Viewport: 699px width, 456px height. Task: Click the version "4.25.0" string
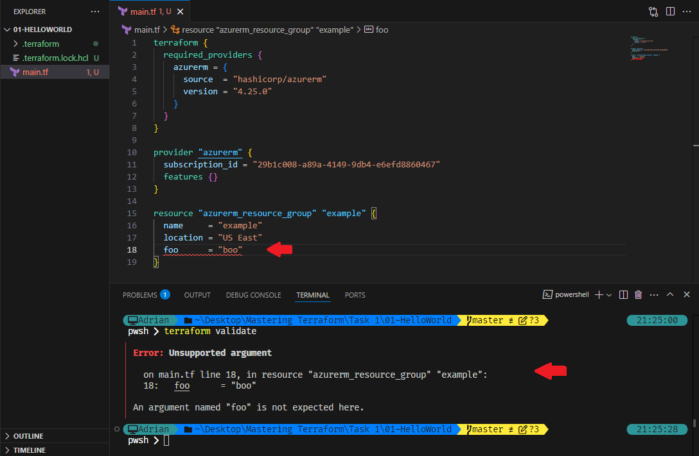coord(252,91)
